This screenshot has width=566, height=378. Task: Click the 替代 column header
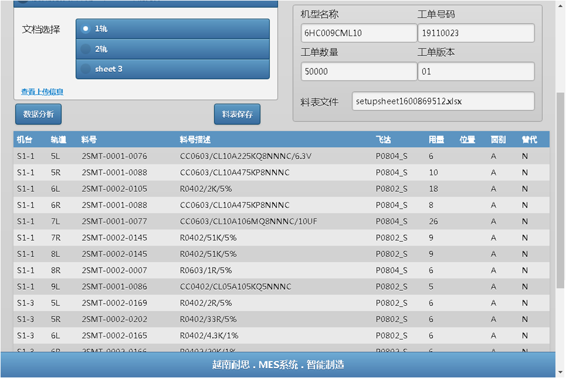click(529, 140)
